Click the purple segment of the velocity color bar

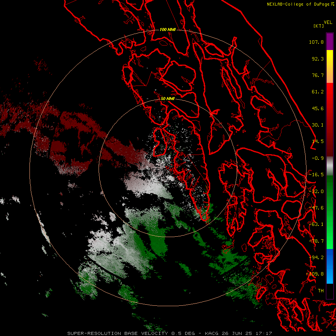coord(330,41)
